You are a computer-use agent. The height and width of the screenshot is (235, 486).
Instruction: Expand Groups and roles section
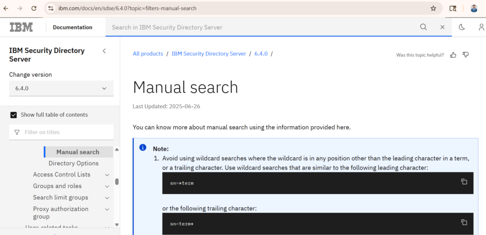[107, 186]
